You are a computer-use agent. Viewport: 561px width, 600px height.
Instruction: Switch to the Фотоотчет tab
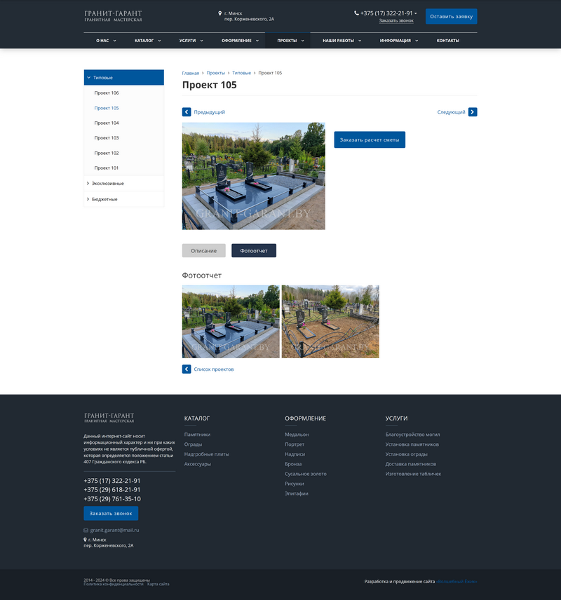254,251
